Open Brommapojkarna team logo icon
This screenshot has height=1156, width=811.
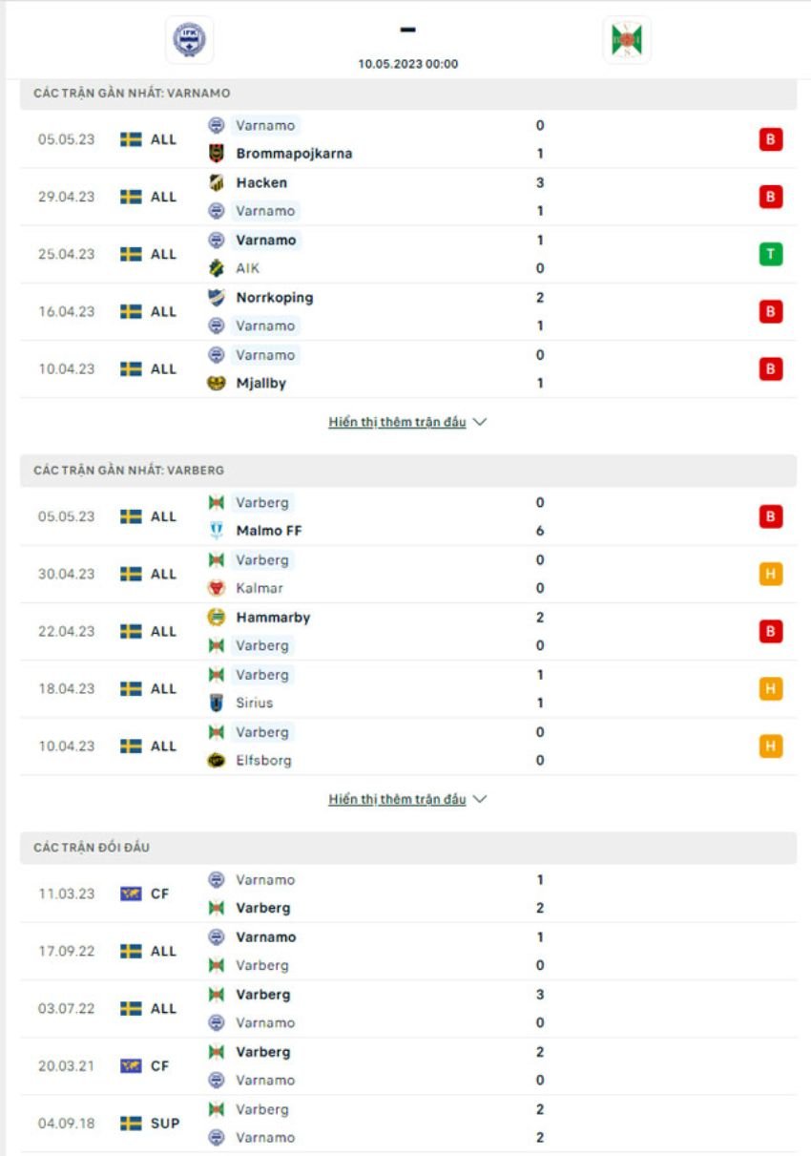point(217,154)
